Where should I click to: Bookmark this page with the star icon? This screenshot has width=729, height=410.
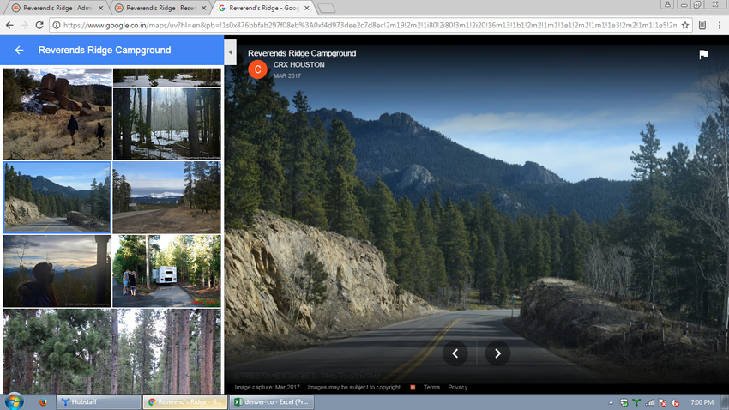point(685,26)
